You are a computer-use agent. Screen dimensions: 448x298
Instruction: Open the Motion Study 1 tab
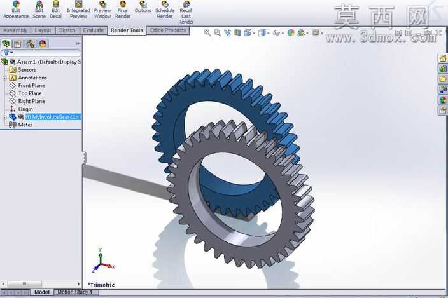(x=75, y=292)
